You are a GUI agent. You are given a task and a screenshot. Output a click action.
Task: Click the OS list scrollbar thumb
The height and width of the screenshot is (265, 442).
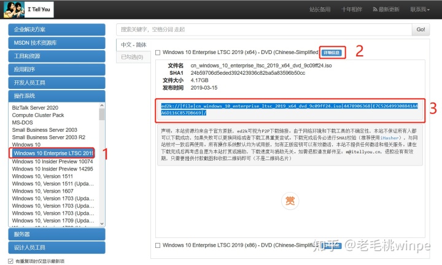pos(102,114)
